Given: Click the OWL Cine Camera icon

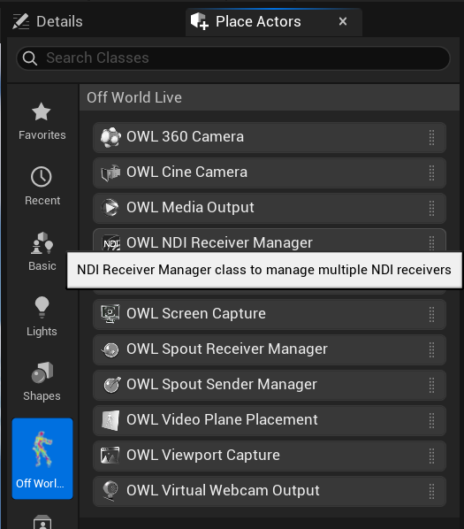Looking at the screenshot, I should [x=110, y=172].
